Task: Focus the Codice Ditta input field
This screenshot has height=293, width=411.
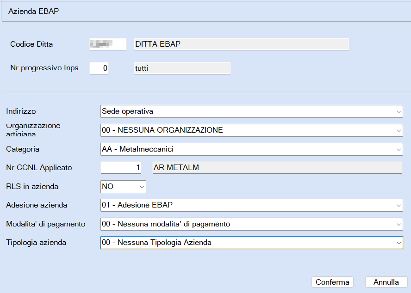Action: [108, 44]
